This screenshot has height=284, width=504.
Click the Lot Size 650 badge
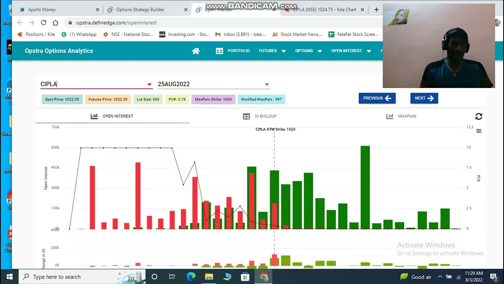click(148, 99)
